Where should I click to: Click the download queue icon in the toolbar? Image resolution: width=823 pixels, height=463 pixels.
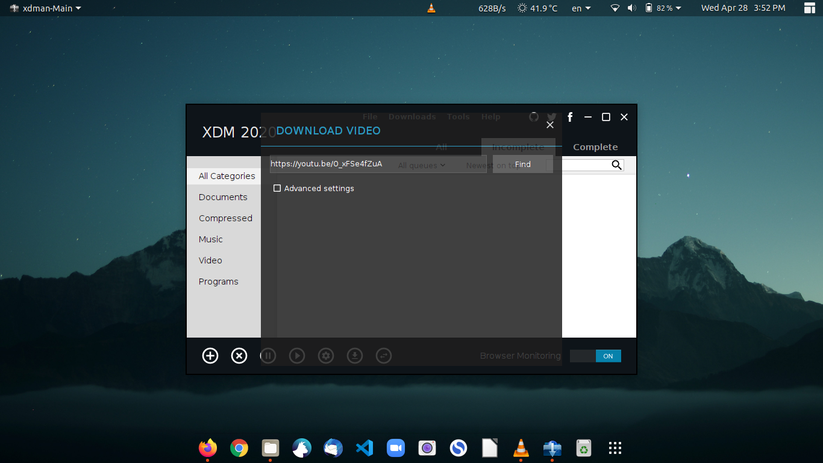pos(354,356)
